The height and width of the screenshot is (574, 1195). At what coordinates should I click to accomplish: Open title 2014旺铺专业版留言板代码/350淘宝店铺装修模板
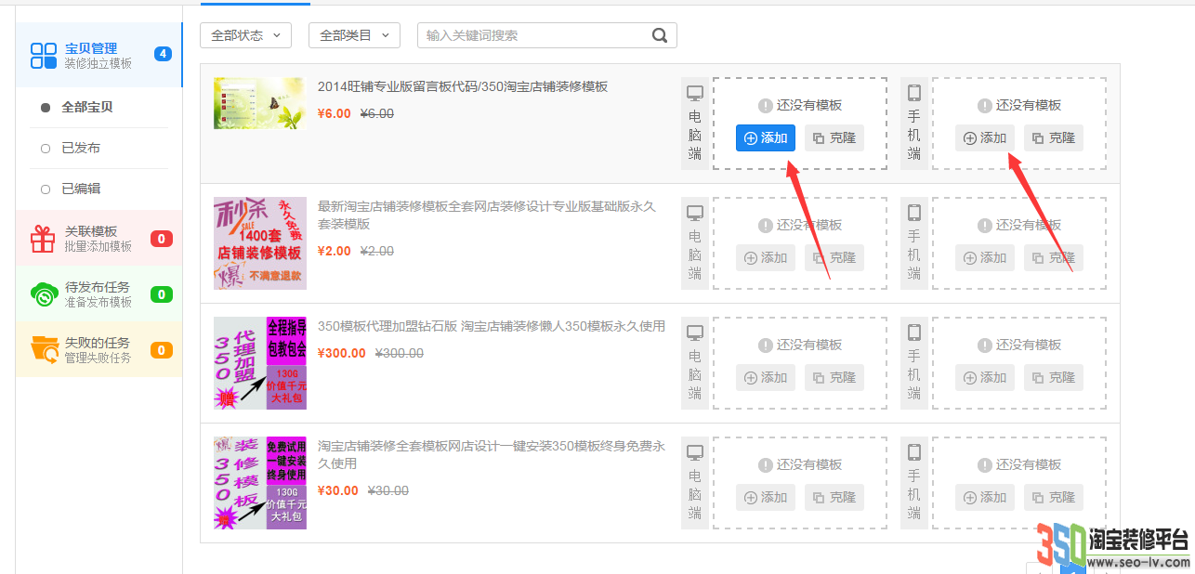[x=463, y=86]
